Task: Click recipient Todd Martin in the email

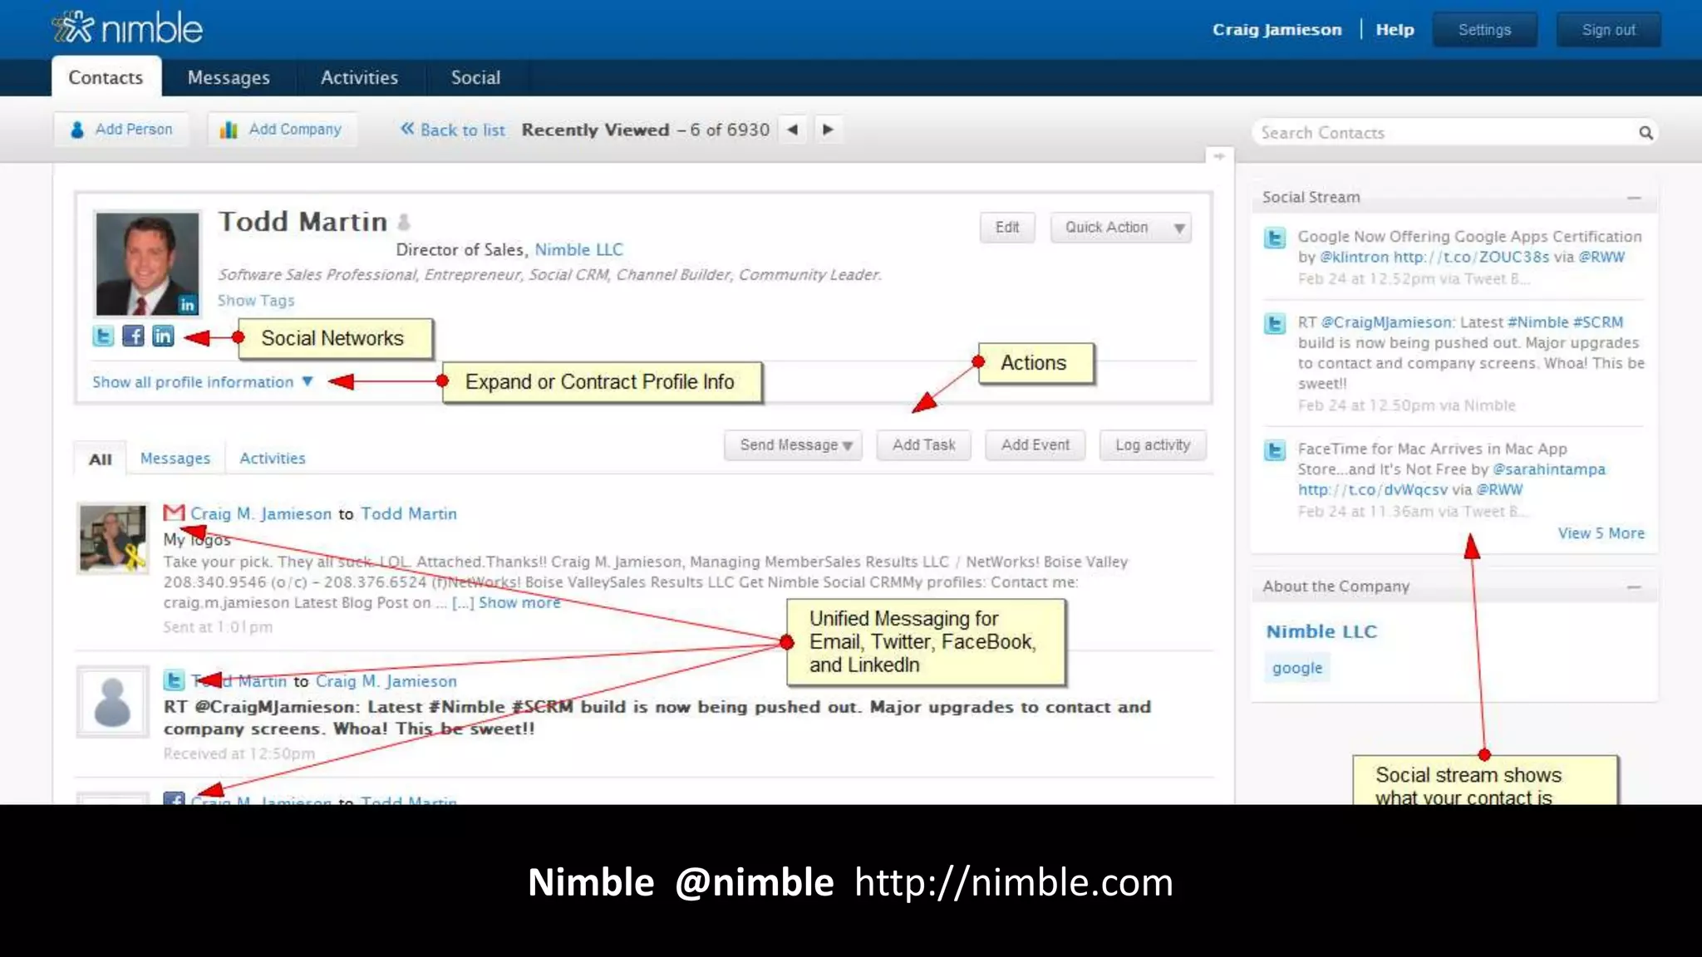Action: 409,514
